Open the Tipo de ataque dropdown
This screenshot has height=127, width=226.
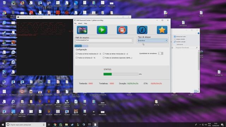click(x=153, y=41)
